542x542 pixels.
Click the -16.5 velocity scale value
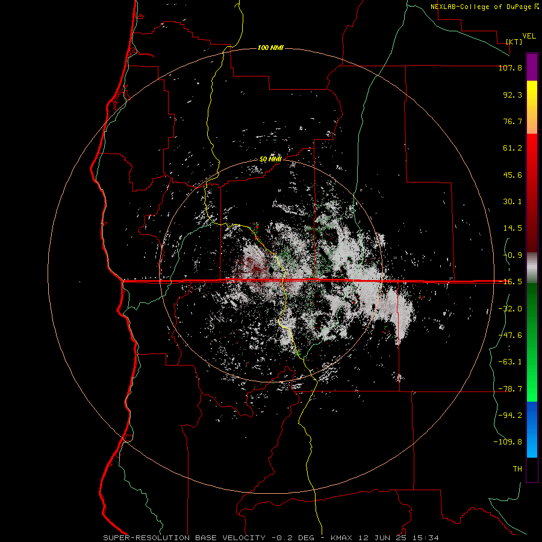tap(510, 282)
